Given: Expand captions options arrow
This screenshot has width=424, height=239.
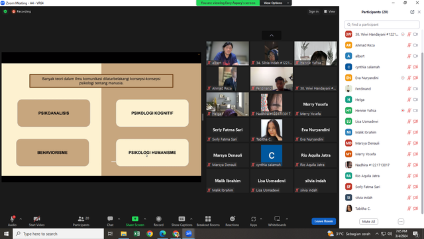Looking at the screenshot, I should (191, 219).
